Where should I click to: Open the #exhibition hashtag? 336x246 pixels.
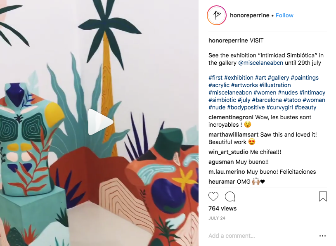click(x=239, y=78)
